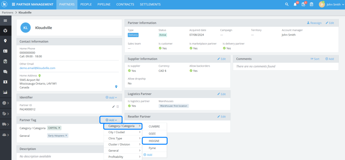The width and height of the screenshot is (345, 160).
Task: Expand City / Ciudad submenu
Action: (123, 132)
